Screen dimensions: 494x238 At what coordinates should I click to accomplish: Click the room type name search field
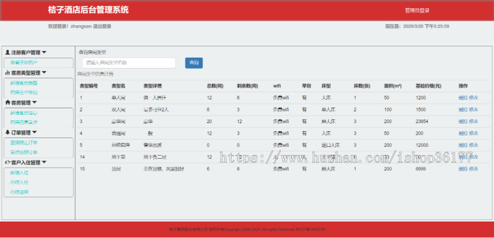pos(129,63)
